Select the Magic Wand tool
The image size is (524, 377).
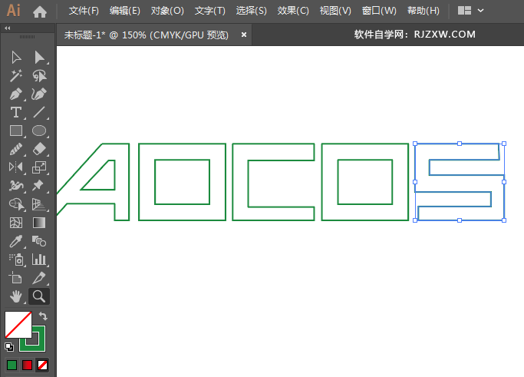click(16, 76)
